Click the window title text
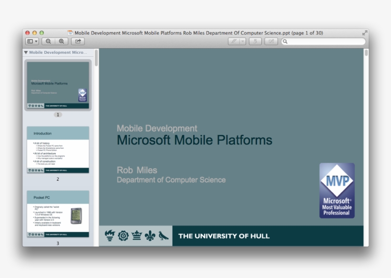 pos(199,33)
